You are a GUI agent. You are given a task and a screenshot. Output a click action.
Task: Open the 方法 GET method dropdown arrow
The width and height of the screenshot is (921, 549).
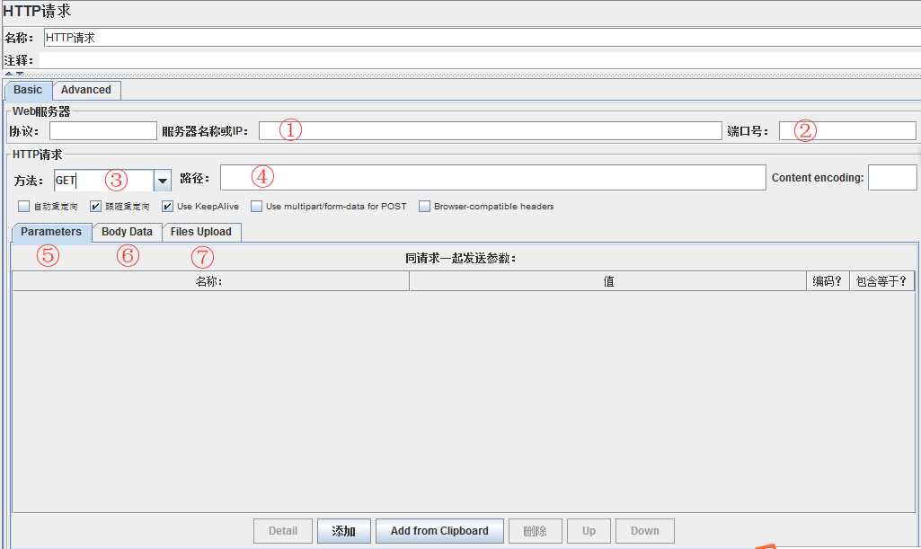(163, 181)
